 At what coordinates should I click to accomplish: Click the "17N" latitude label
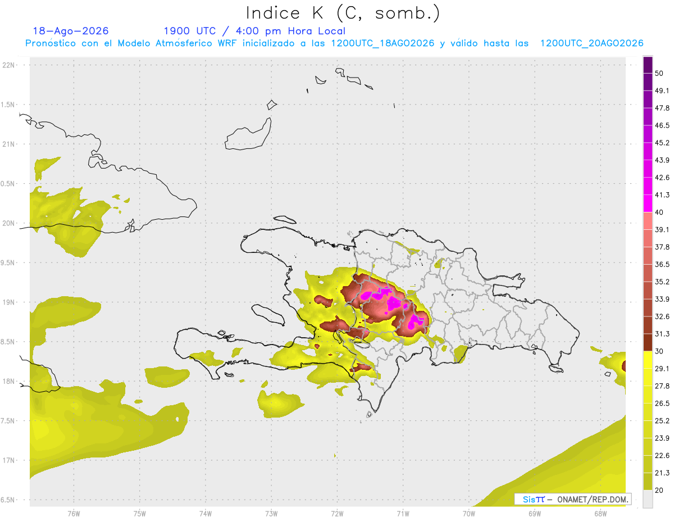point(9,460)
